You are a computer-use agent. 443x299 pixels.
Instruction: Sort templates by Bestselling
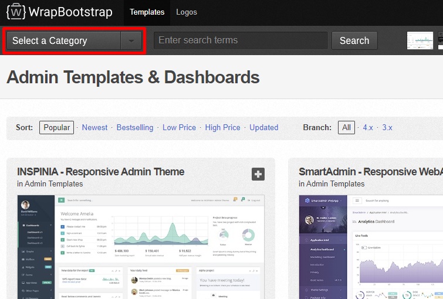(135, 128)
